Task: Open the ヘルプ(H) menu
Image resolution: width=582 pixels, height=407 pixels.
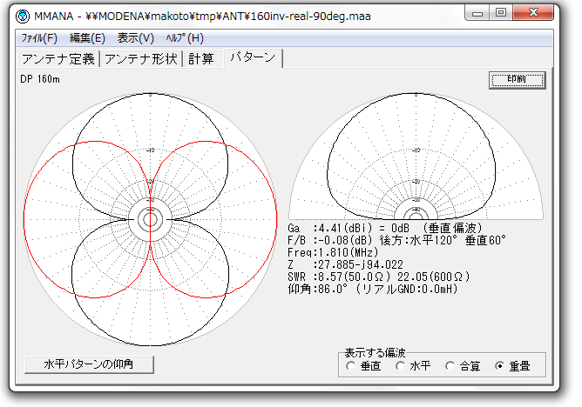Action: pos(184,38)
